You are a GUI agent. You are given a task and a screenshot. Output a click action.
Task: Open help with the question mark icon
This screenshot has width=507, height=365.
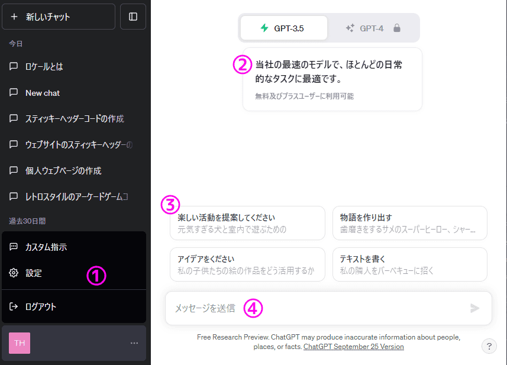[x=489, y=345]
